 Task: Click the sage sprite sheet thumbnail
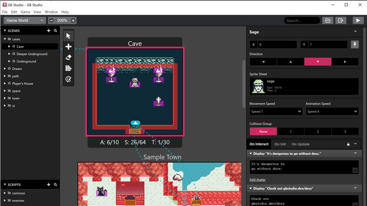coord(257,87)
